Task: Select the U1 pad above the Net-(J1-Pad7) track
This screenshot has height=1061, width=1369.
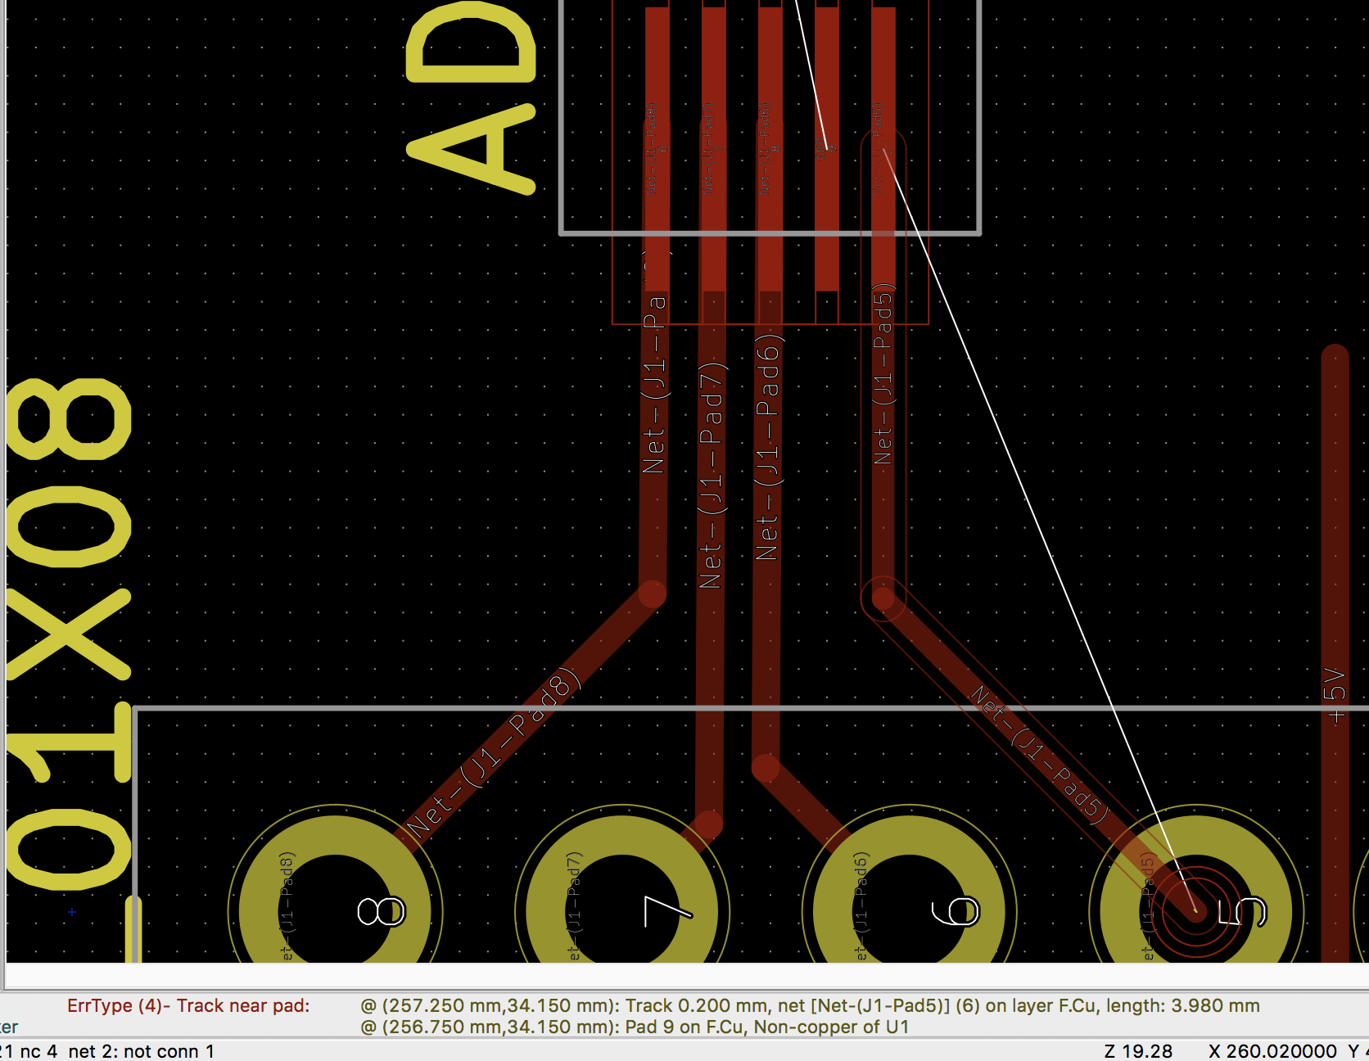Action: [x=714, y=147]
